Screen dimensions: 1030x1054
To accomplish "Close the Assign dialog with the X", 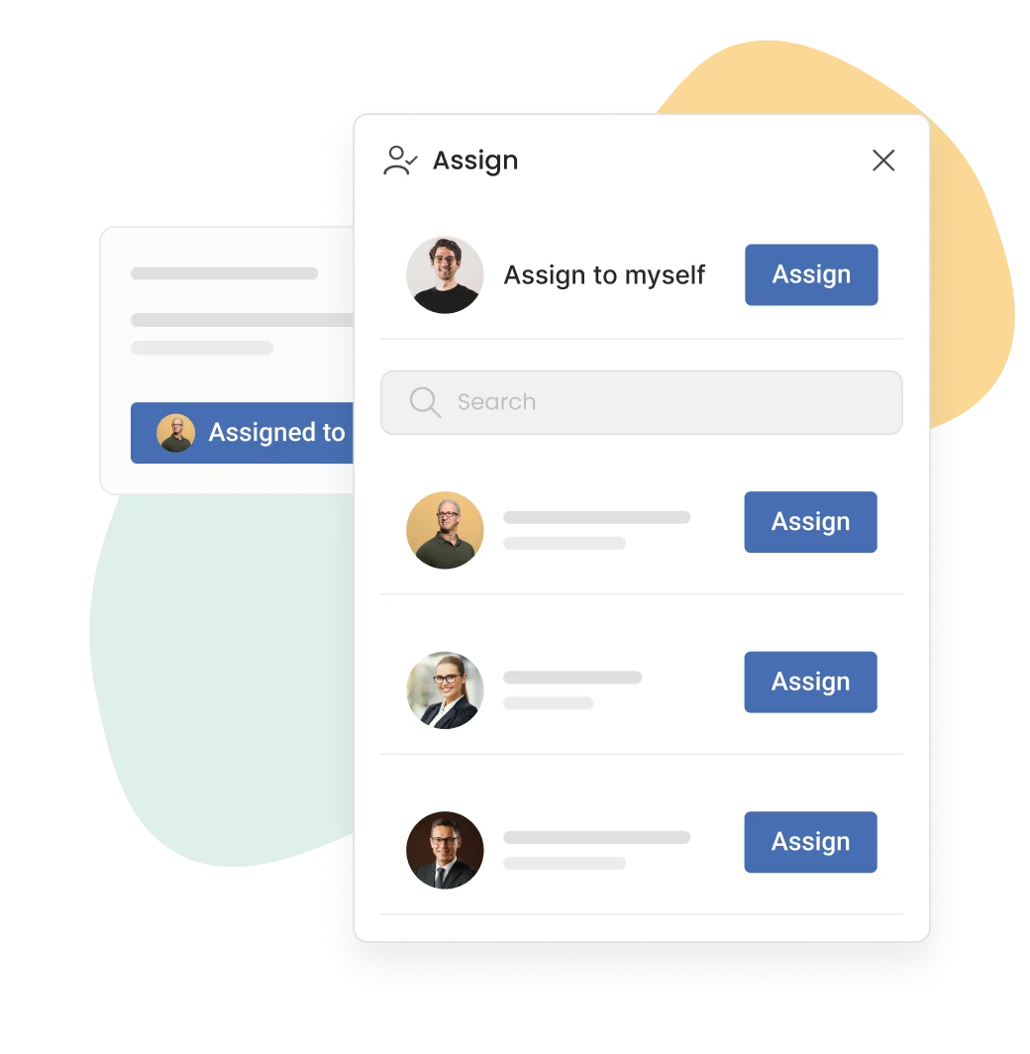I will click(x=882, y=160).
